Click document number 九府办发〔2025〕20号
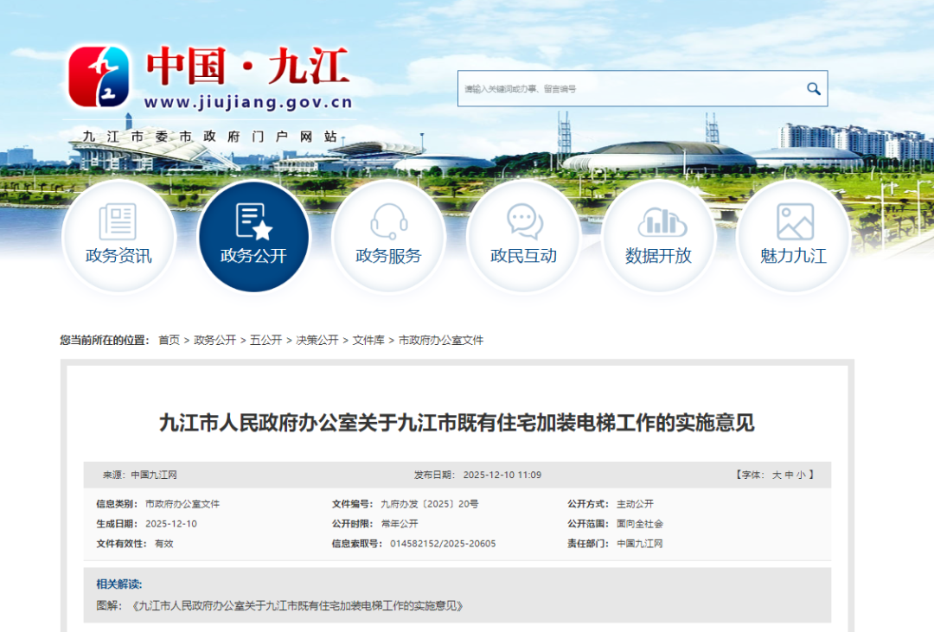 coord(430,504)
